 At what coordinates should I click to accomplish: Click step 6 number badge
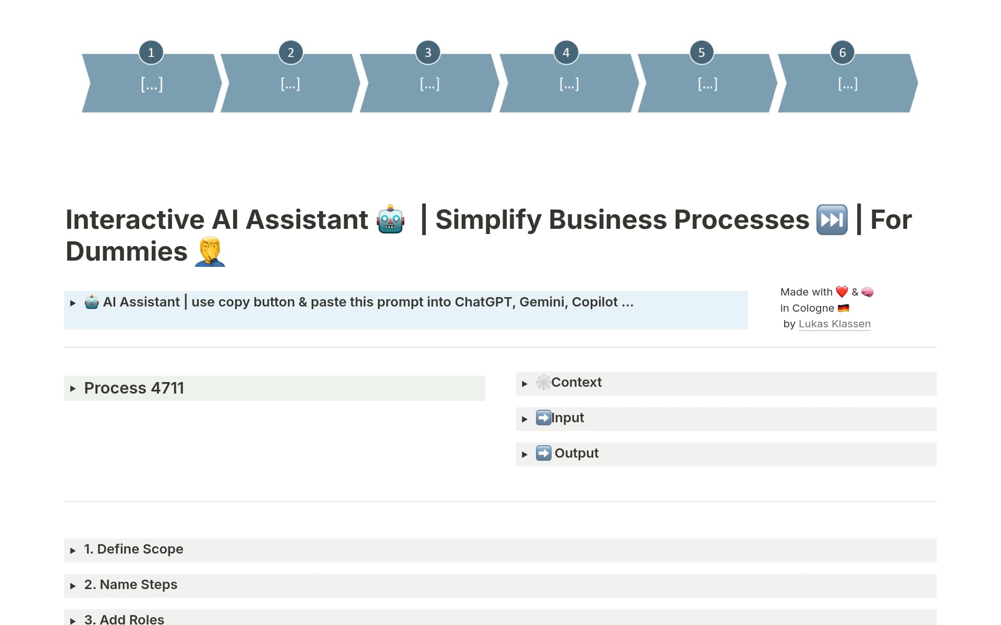pos(842,53)
